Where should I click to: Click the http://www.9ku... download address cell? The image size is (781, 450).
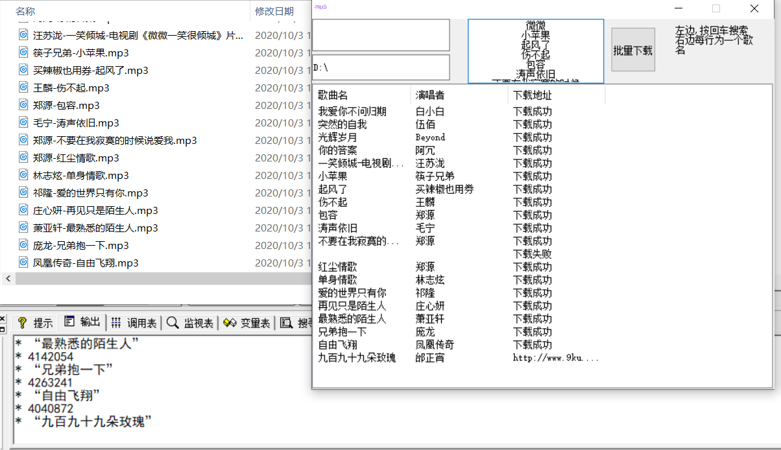tap(556, 358)
